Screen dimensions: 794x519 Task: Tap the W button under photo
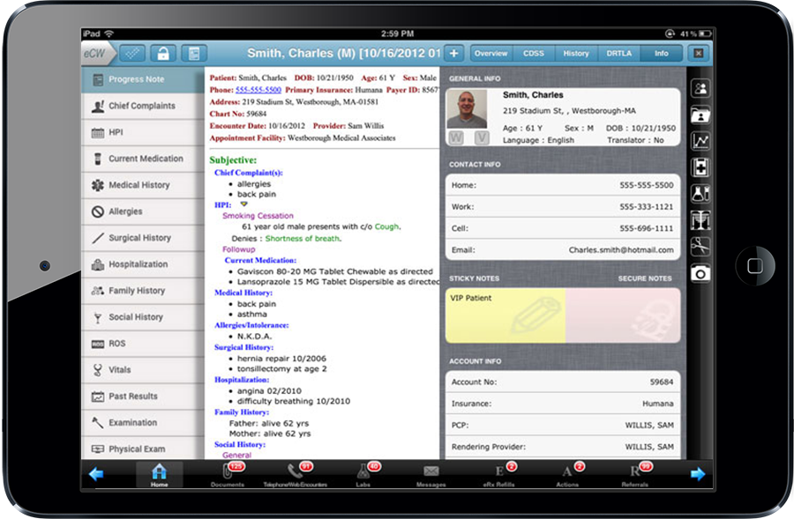point(456,137)
